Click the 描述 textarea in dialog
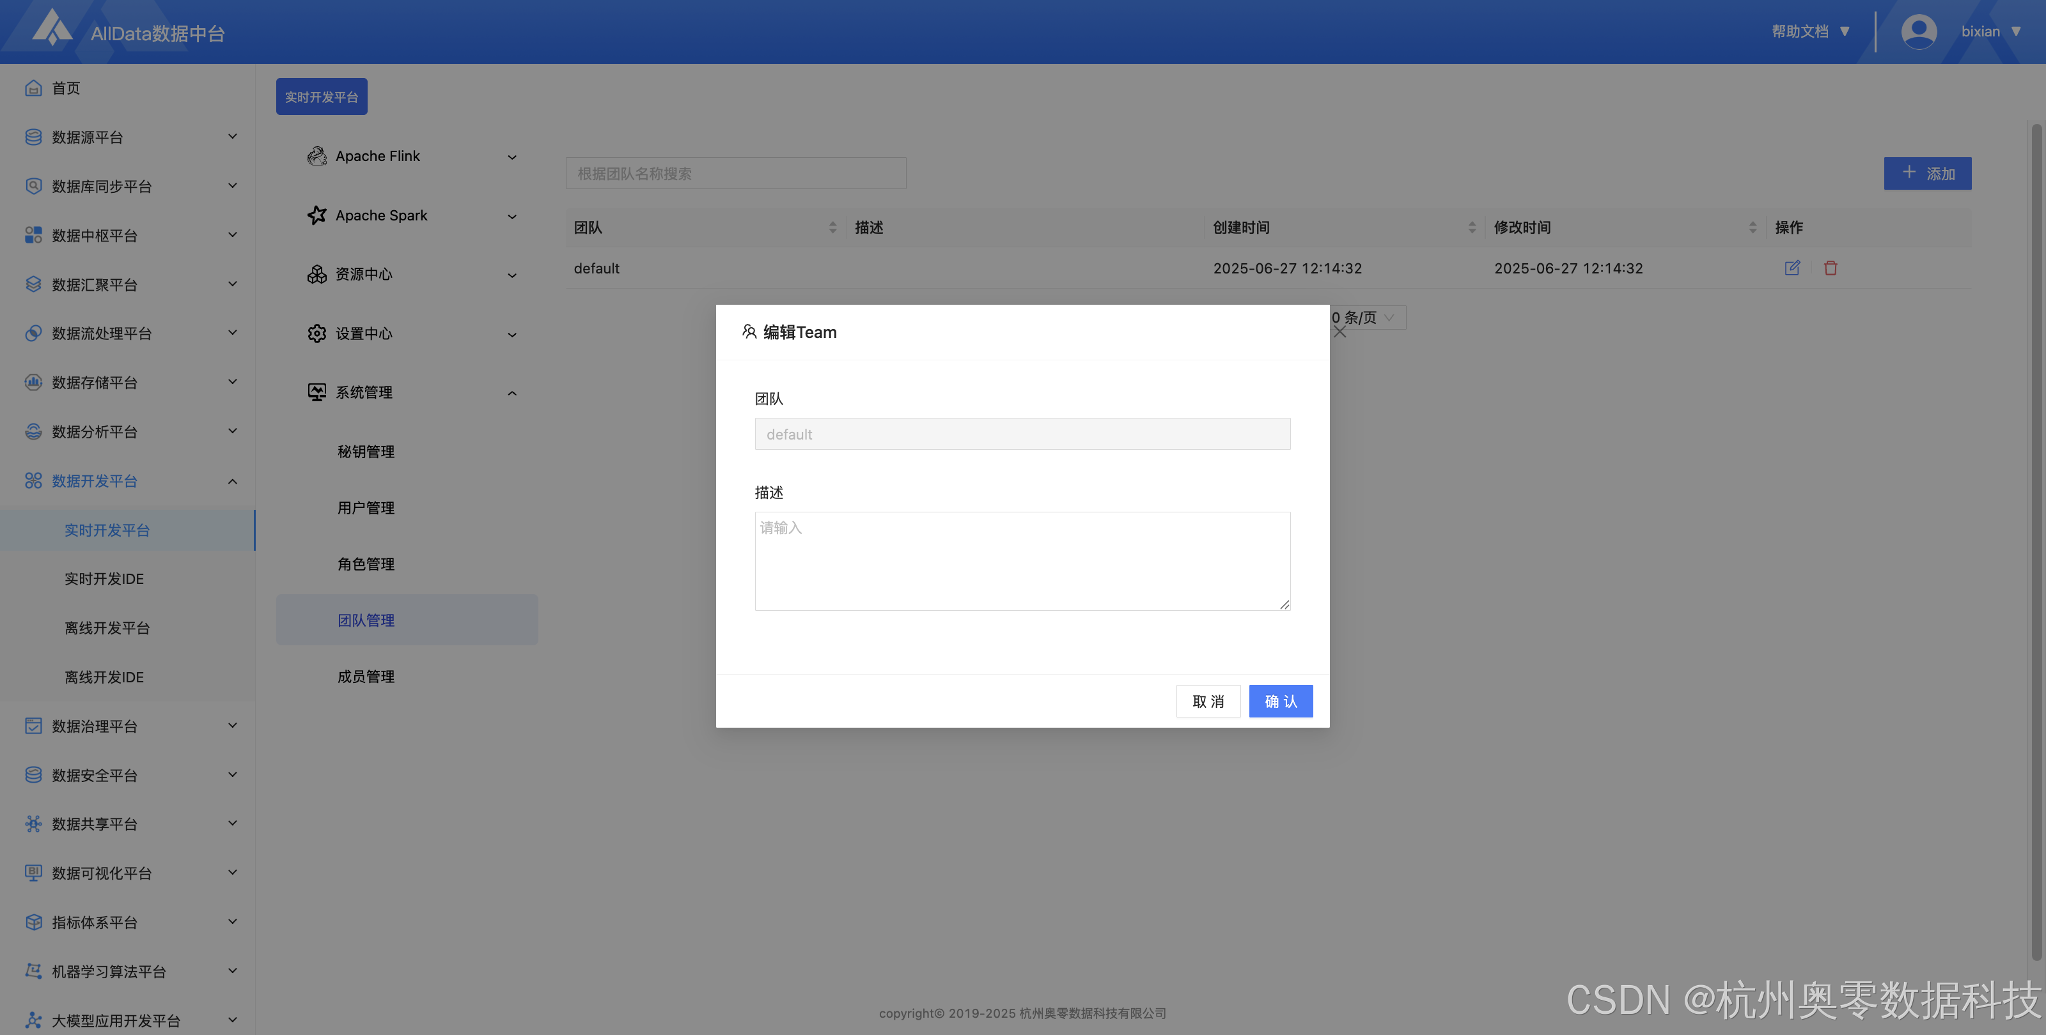Viewport: 2046px width, 1035px height. point(1022,560)
